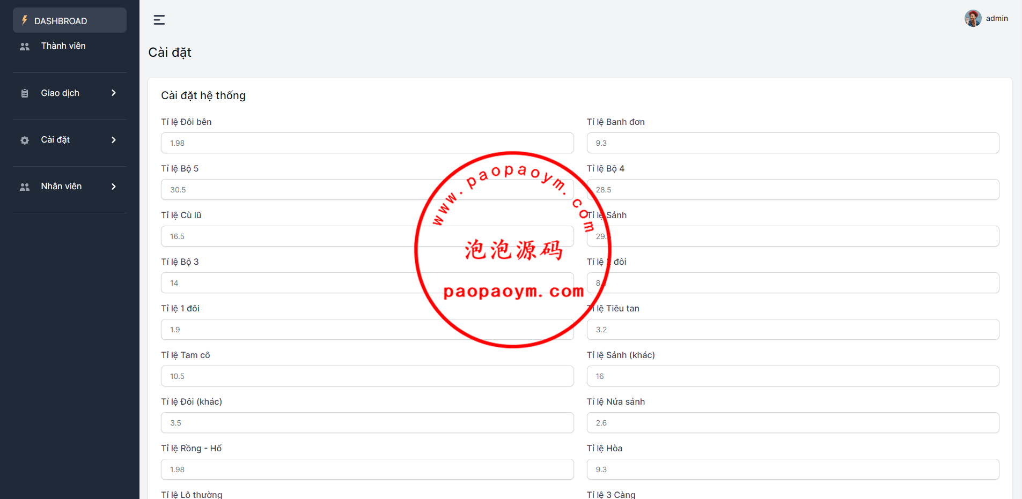Click the lightning bolt Dashboard icon

[x=25, y=20]
